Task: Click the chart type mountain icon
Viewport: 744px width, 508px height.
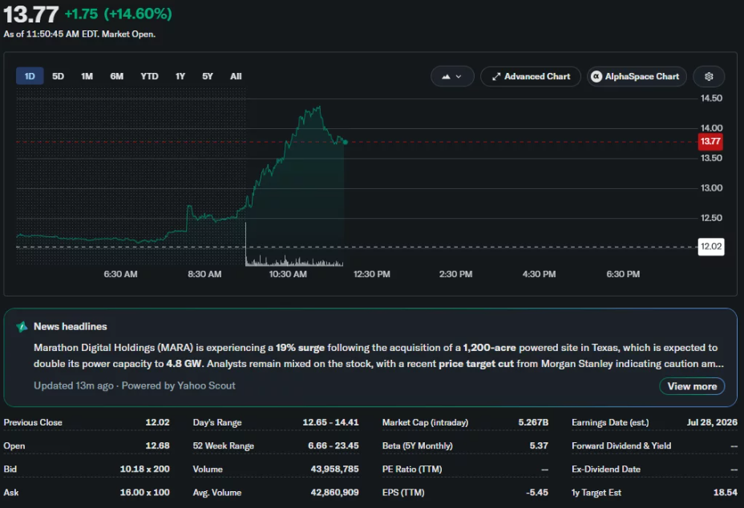Action: click(x=446, y=76)
